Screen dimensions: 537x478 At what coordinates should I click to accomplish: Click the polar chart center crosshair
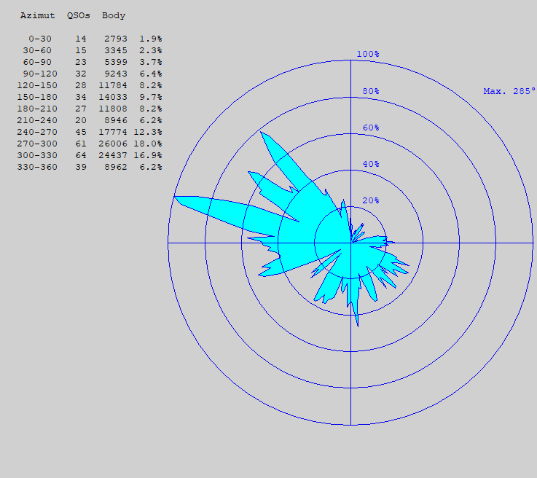click(350, 243)
